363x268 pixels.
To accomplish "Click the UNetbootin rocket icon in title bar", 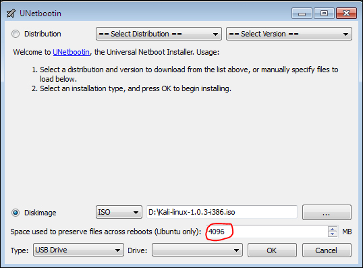I will pos(11,14).
